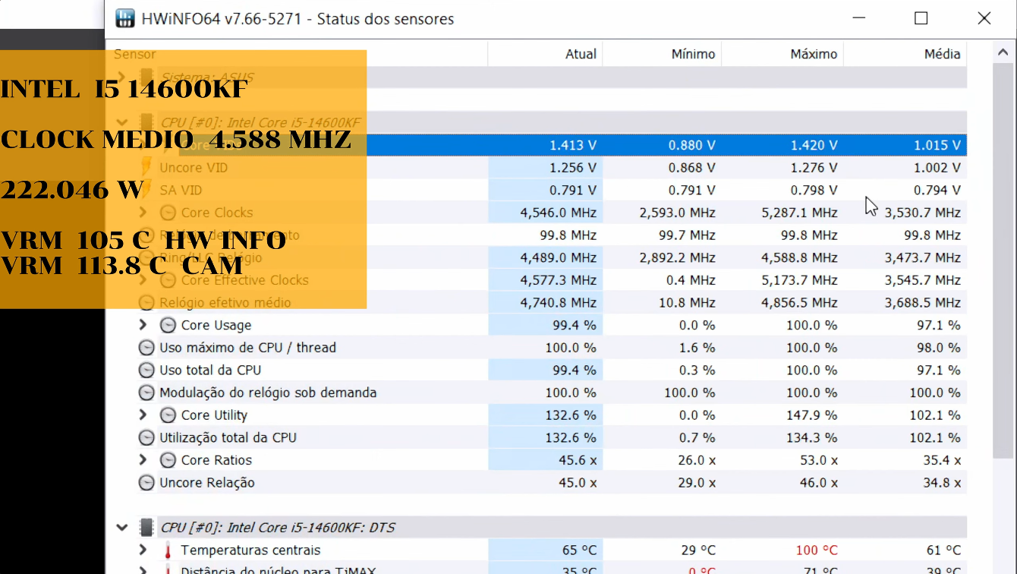Click the 147.9 % maximum value

tap(812, 415)
